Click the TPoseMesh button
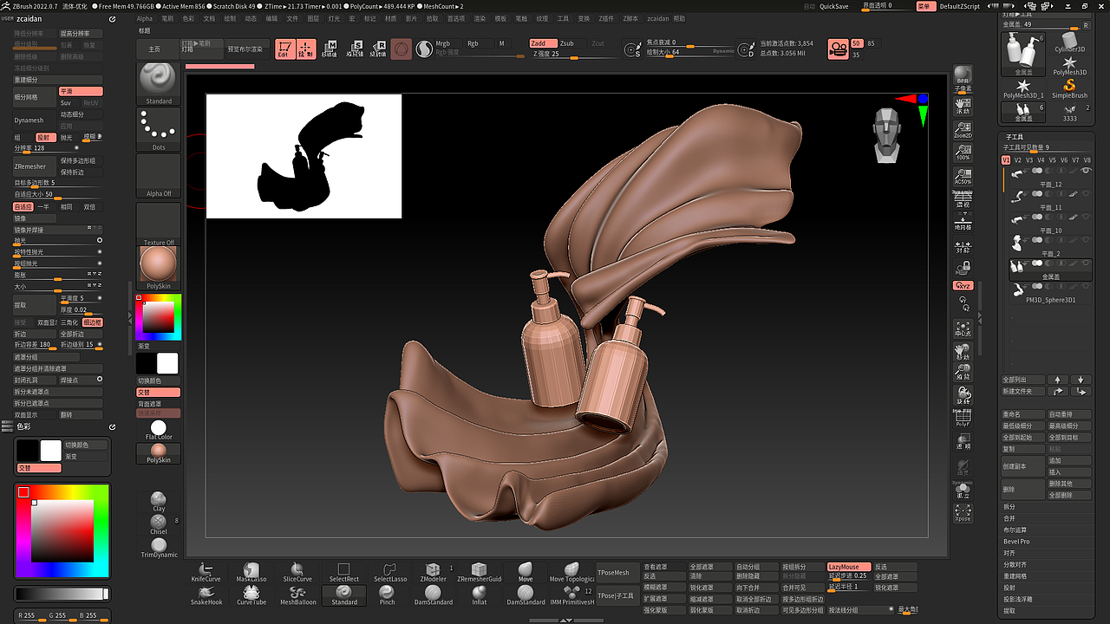 (617, 572)
